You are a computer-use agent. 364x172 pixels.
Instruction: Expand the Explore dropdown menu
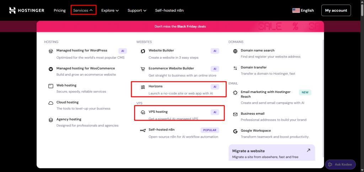click(x=110, y=10)
